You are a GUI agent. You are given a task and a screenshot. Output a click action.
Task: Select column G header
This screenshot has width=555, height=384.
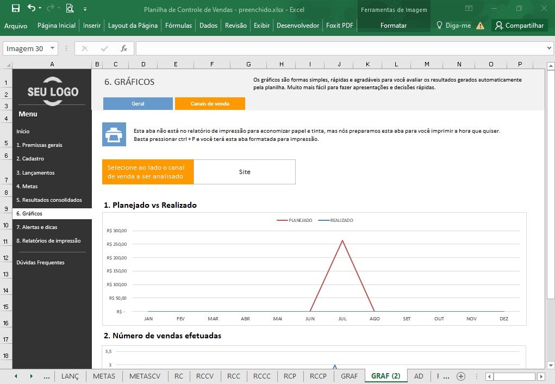(248, 64)
